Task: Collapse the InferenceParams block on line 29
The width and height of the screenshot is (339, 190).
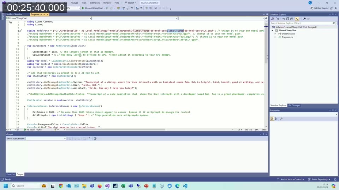Action: click(x=25, y=106)
